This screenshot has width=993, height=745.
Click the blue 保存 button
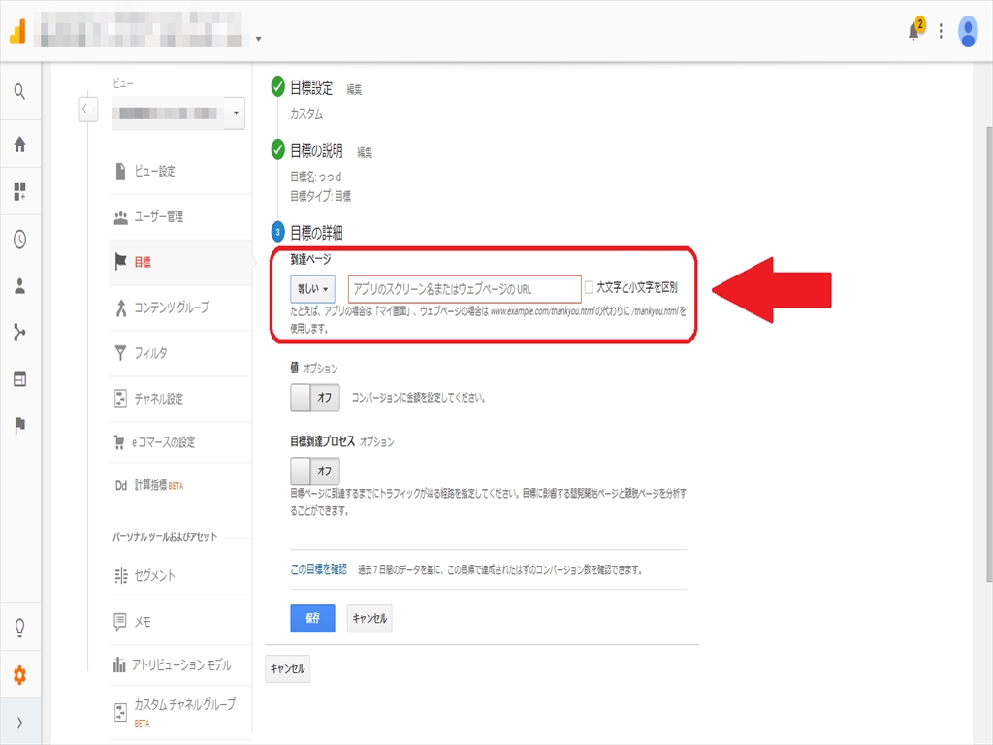coord(312,619)
